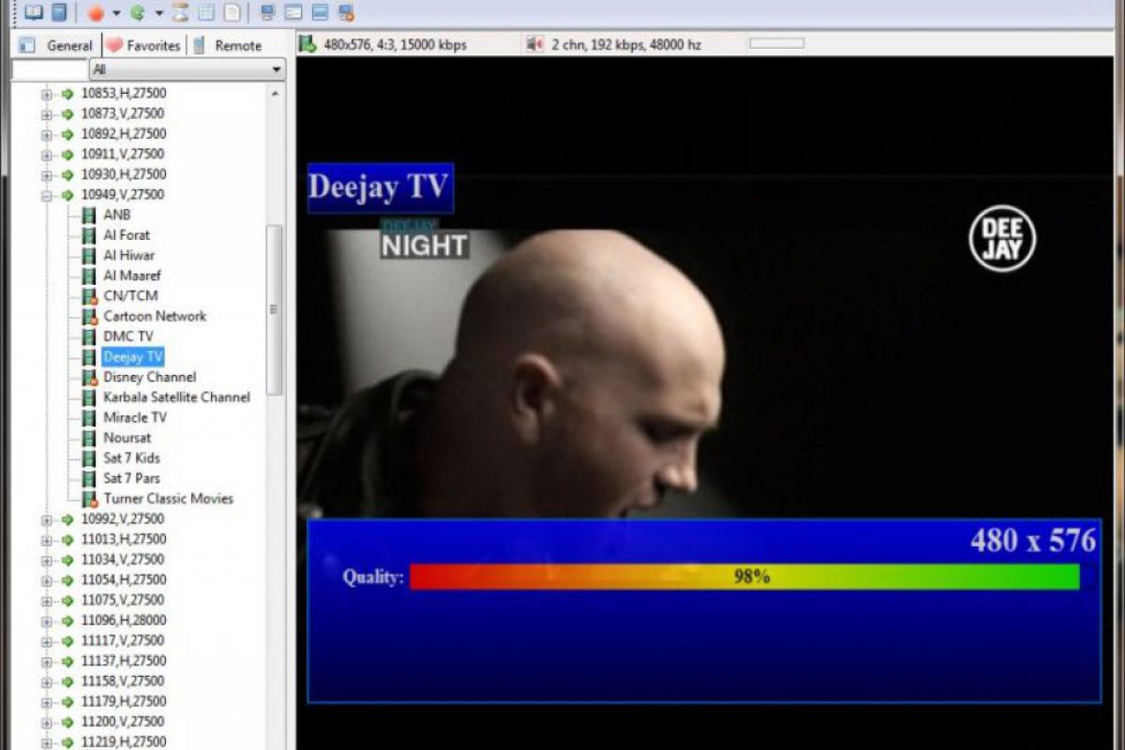
Task: Click the monitor icon with orange badge
Action: 346,12
